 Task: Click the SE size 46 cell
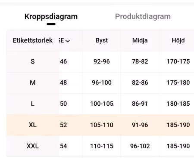63,61
